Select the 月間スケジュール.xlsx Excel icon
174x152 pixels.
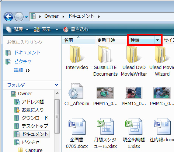pyautogui.click(x=105, y=126)
